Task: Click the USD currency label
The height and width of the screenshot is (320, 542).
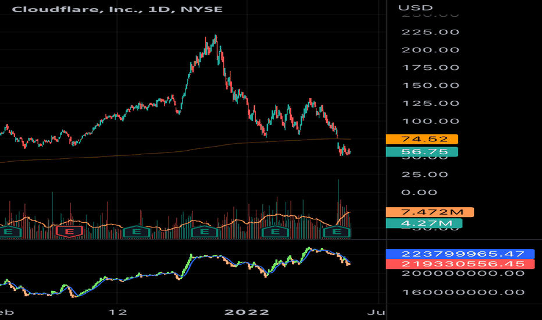Action: click(x=415, y=8)
